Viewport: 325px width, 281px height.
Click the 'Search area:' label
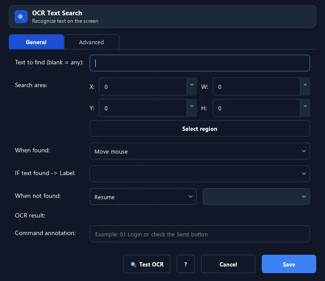(x=31, y=85)
